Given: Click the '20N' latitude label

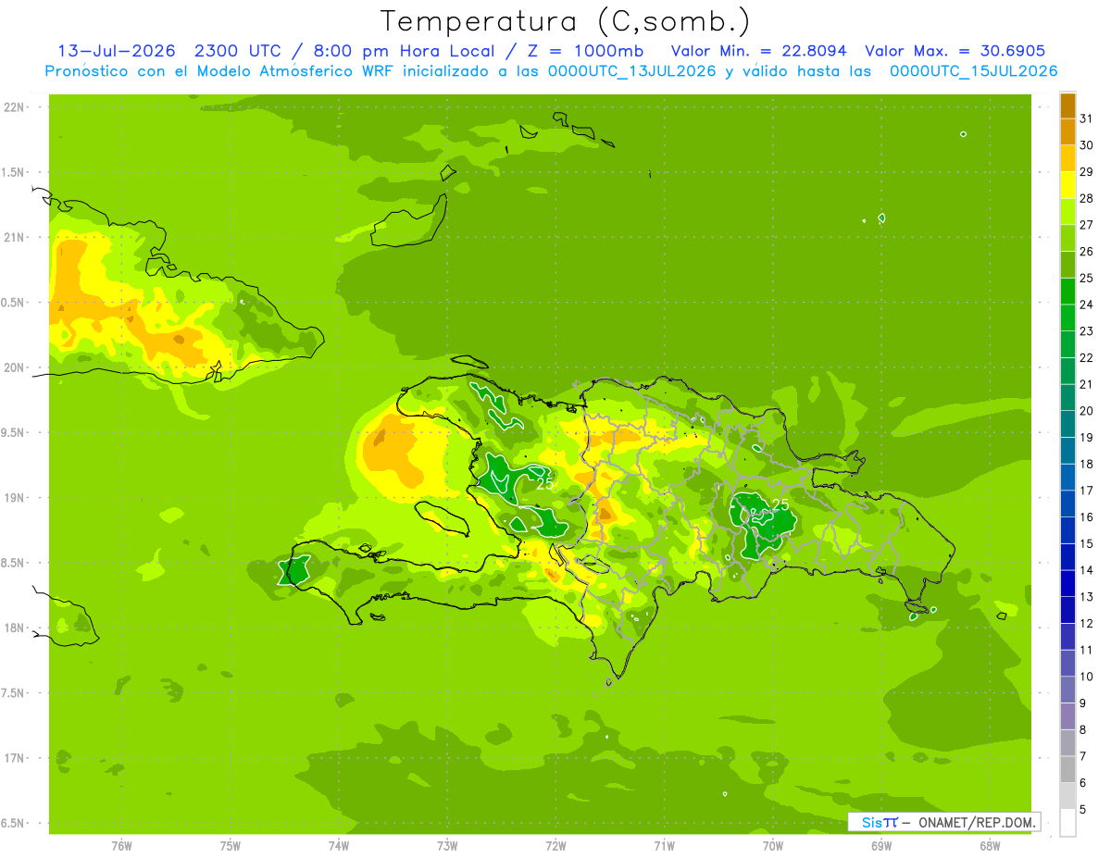Looking at the screenshot, I should point(16,367).
